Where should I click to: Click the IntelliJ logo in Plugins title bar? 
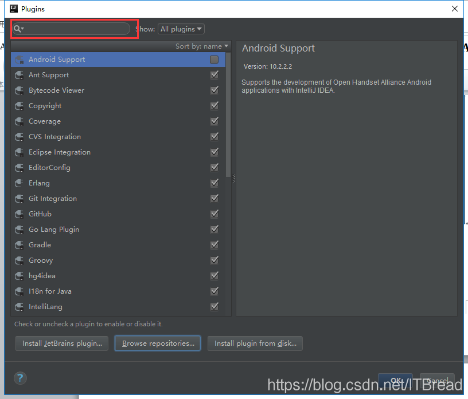(x=14, y=9)
